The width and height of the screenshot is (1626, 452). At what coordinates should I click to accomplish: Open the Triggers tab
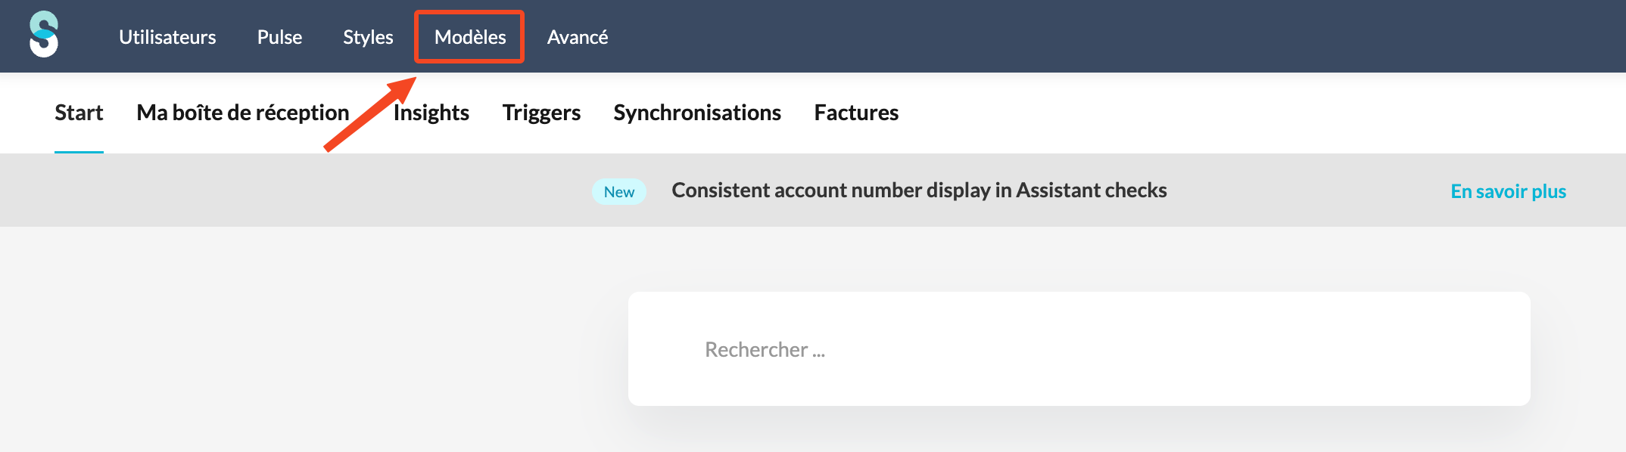tap(541, 113)
